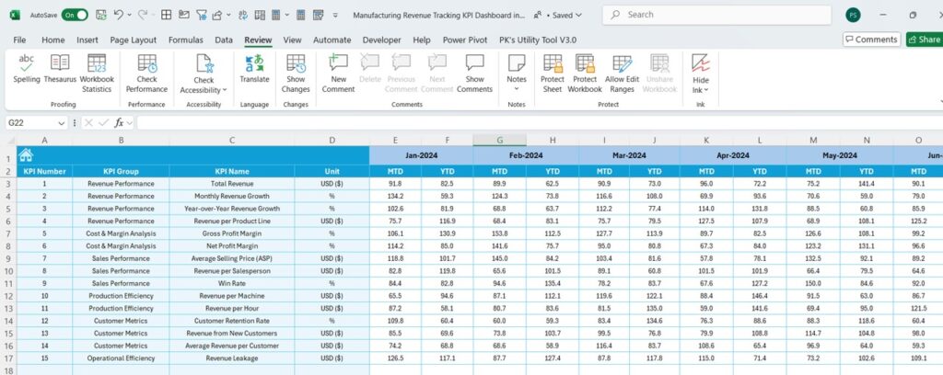Screen dimensions: 943x375
Task: Open the Developer tab
Action: tap(381, 40)
